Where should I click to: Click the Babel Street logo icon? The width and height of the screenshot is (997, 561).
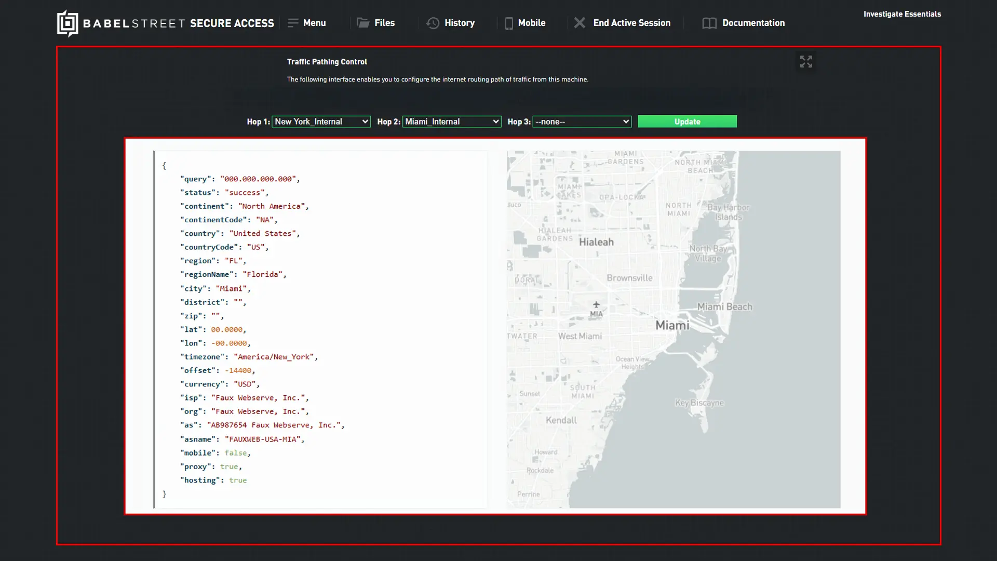click(x=68, y=23)
